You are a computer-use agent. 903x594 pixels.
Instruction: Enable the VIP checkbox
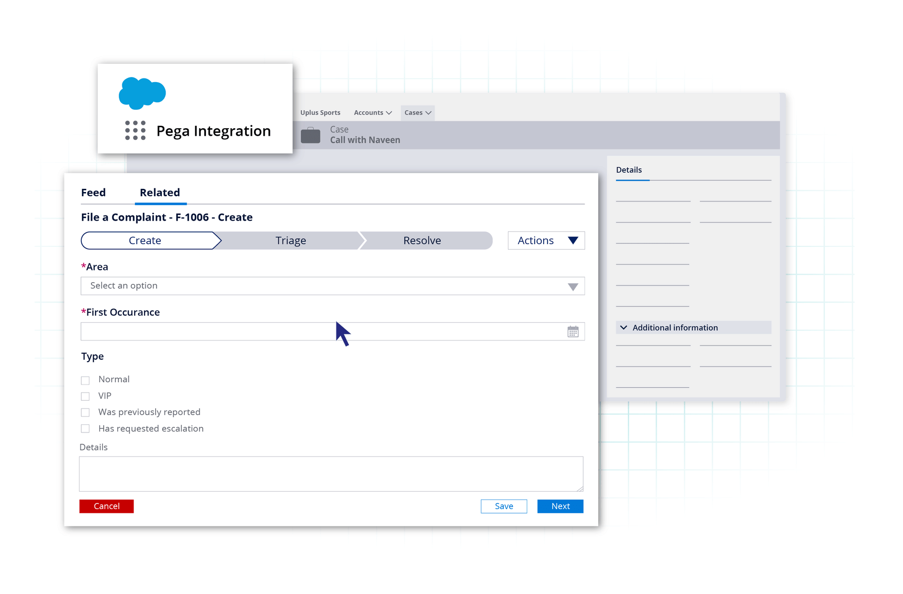(85, 396)
